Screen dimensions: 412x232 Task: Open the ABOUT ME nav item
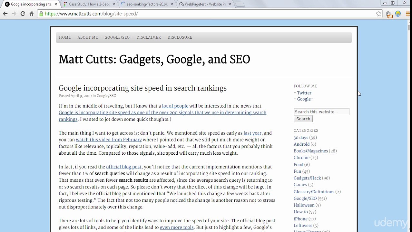coord(88,37)
